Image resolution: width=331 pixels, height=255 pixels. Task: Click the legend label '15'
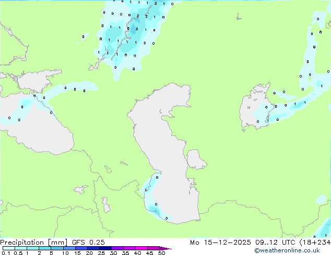pos(77,253)
